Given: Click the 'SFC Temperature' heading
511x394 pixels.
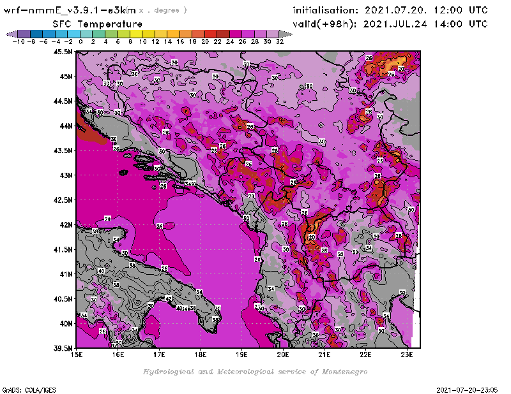Looking at the screenshot, I should click(x=98, y=24).
